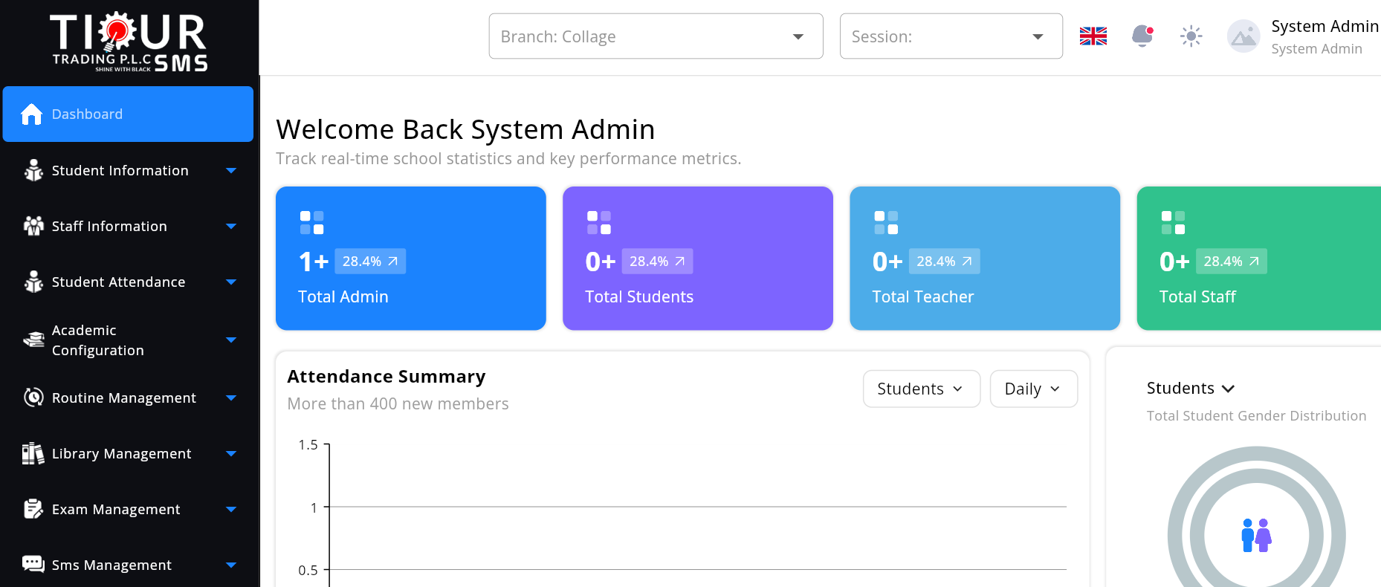The image size is (1381, 587).
Task: Click the grid icon on Total Students card
Action: (598, 222)
